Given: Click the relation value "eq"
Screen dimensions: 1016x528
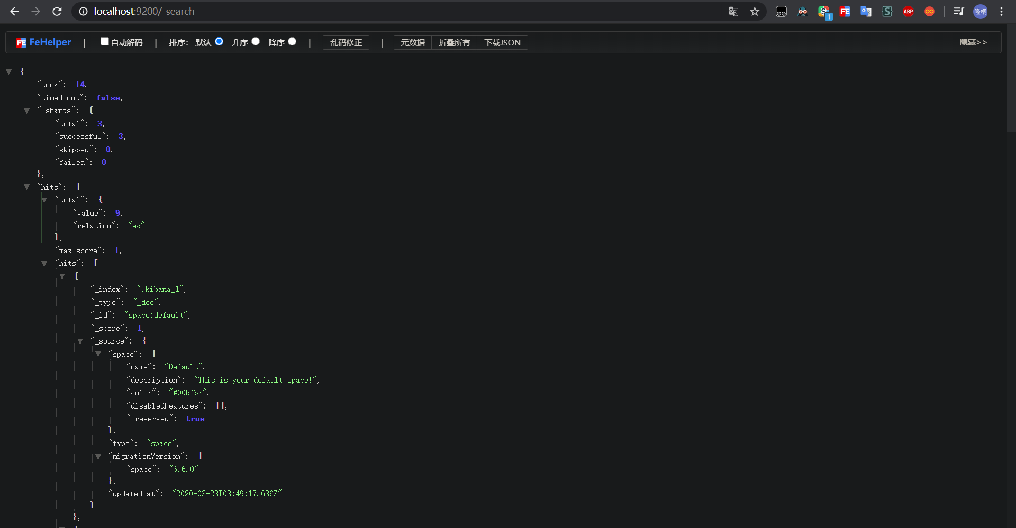Looking at the screenshot, I should click(x=137, y=226).
